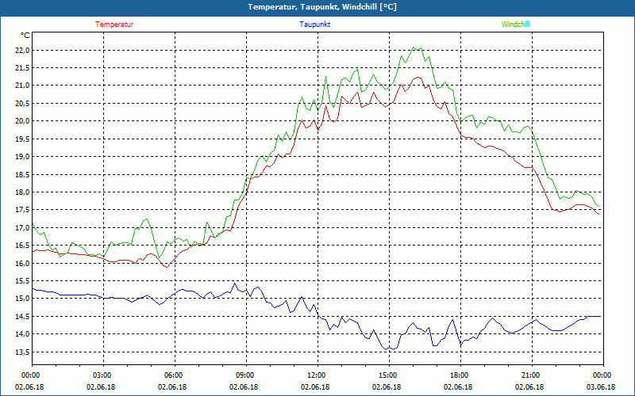635x396 pixels.
Task: Click the 15,0 y-axis tick label
Action: coord(21,299)
